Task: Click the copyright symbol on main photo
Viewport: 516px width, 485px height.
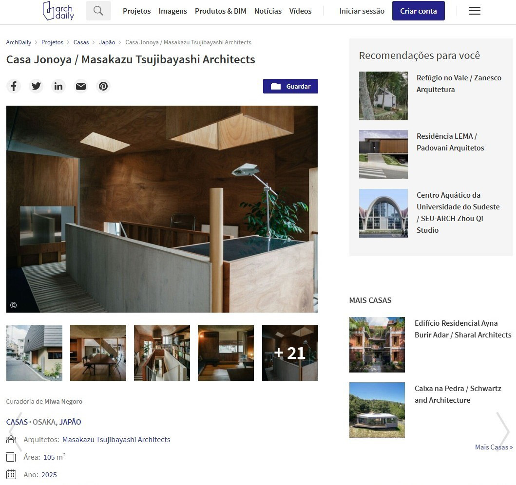Action: [x=13, y=305]
